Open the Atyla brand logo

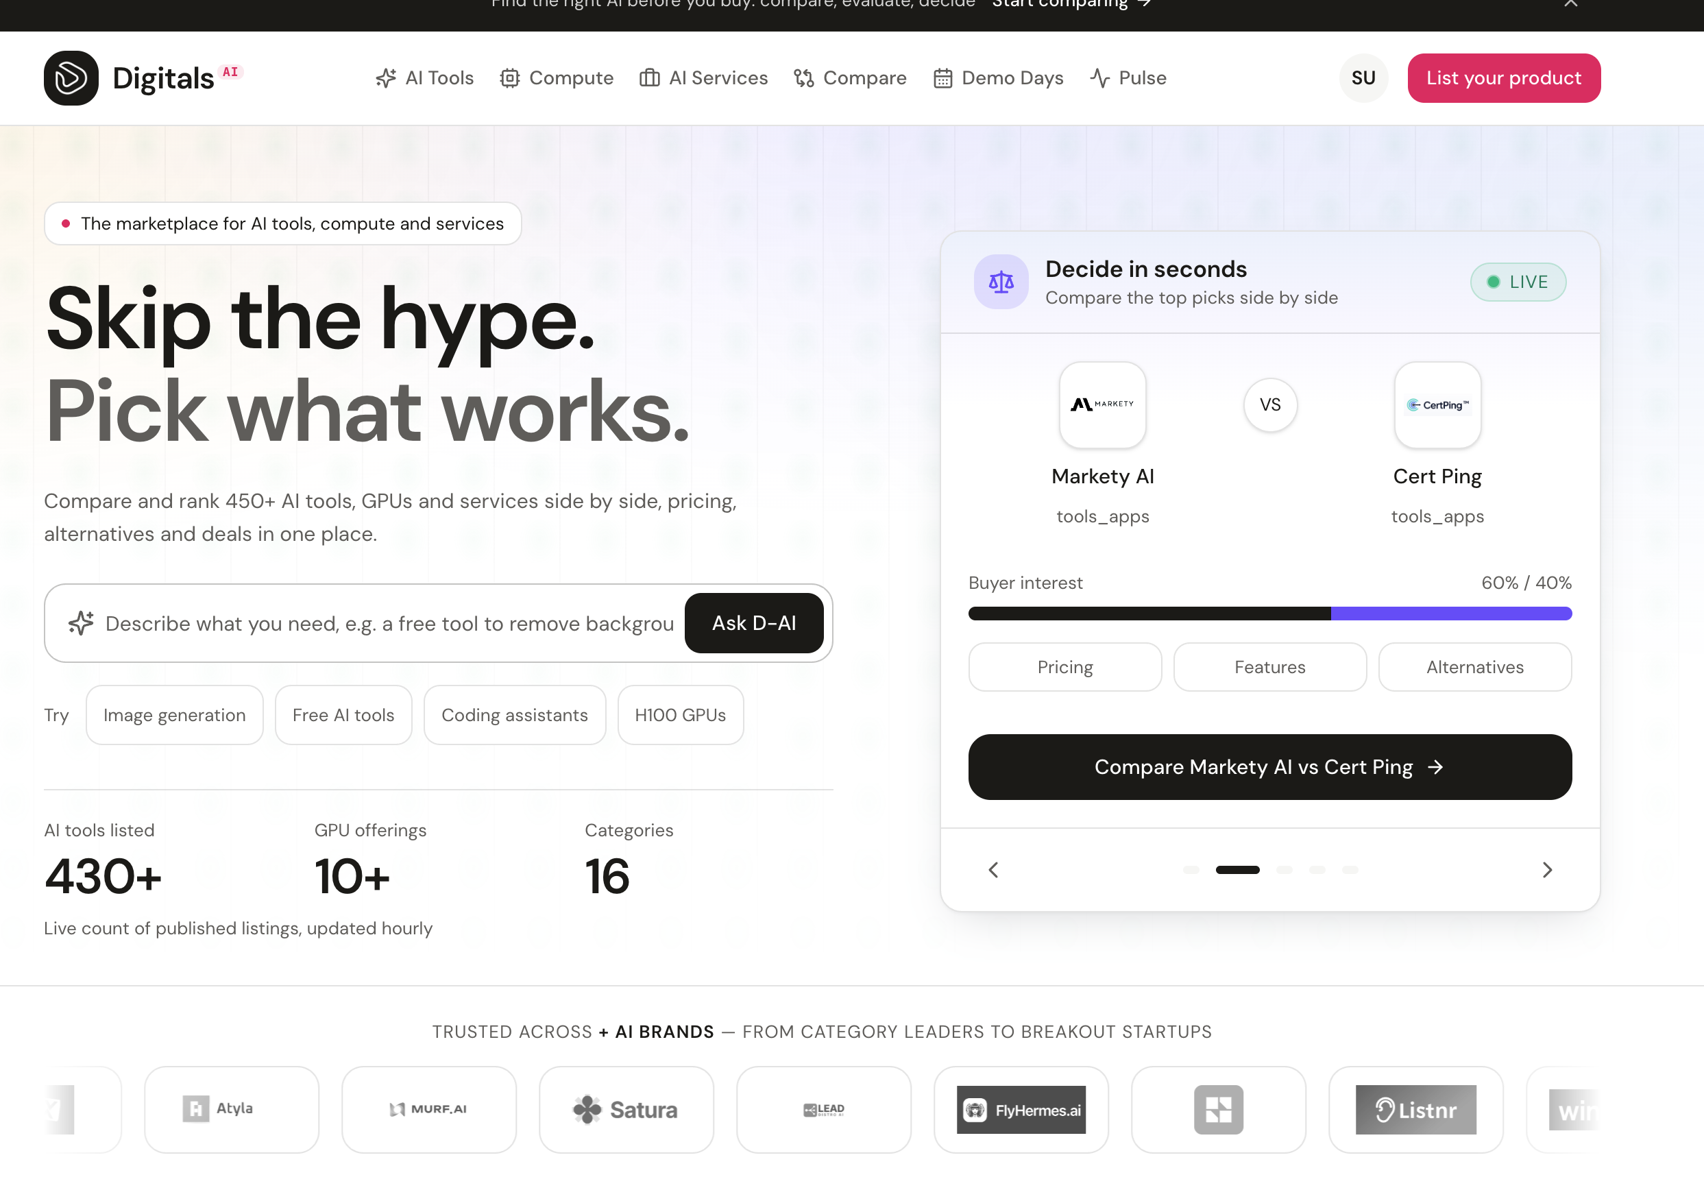232,1110
